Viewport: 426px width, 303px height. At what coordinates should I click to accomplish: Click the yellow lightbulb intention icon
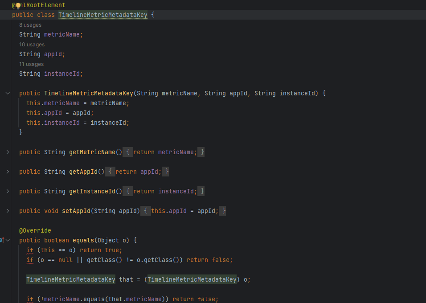[18, 6]
